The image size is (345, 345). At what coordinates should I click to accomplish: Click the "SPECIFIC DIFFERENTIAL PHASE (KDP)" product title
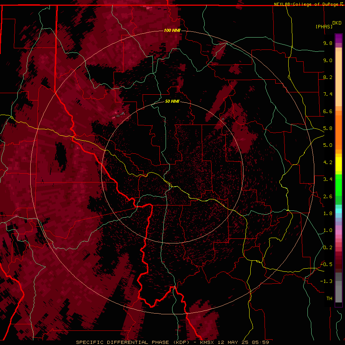133,342
